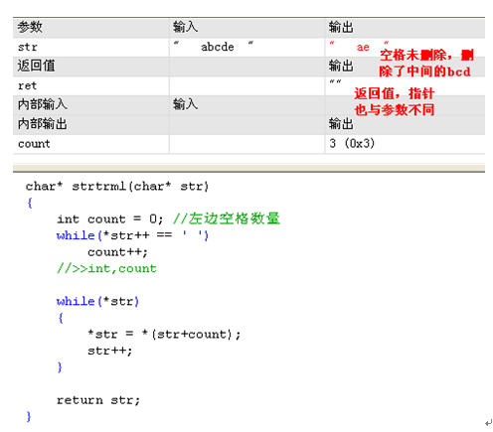The image size is (493, 432).
Task: Click the green comment '//左边空格数量'
Action: 227,218
